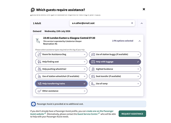Screen dimensions: 171x123
Task: Deselect Help transferring trains option
Action: coord(61,83)
